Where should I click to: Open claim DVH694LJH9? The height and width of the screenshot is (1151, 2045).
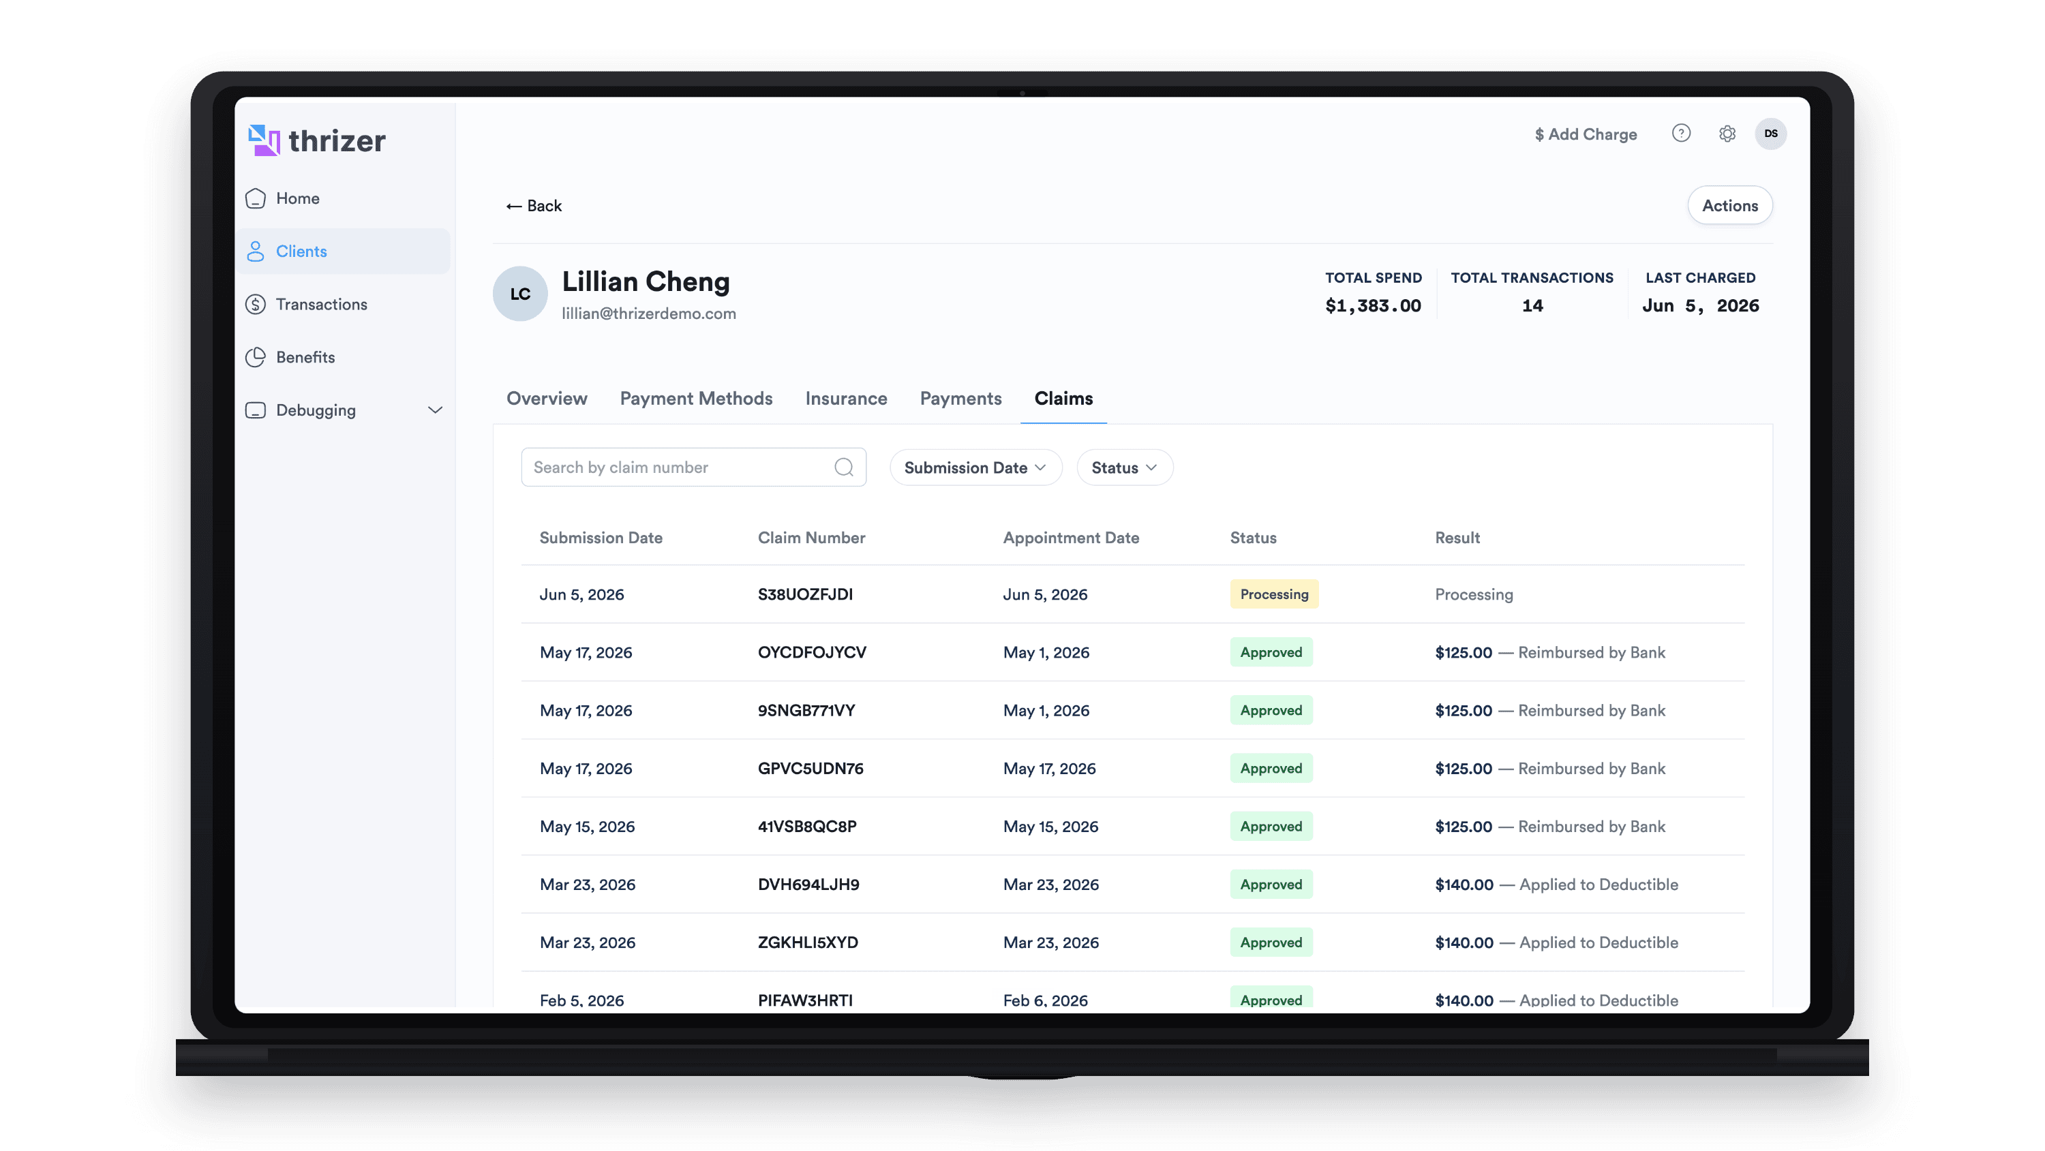click(808, 885)
